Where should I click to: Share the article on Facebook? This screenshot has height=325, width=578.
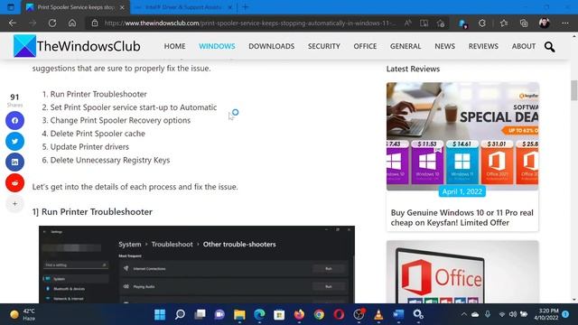[14, 120]
